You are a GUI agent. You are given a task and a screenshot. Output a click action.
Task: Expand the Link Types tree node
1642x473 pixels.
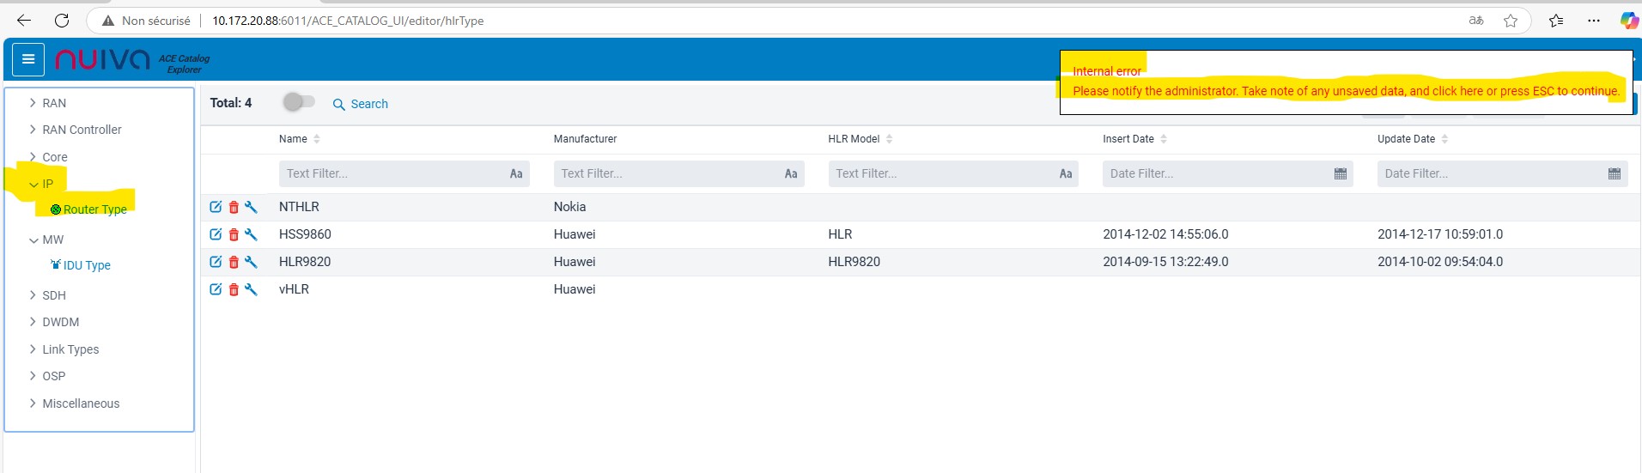33,349
